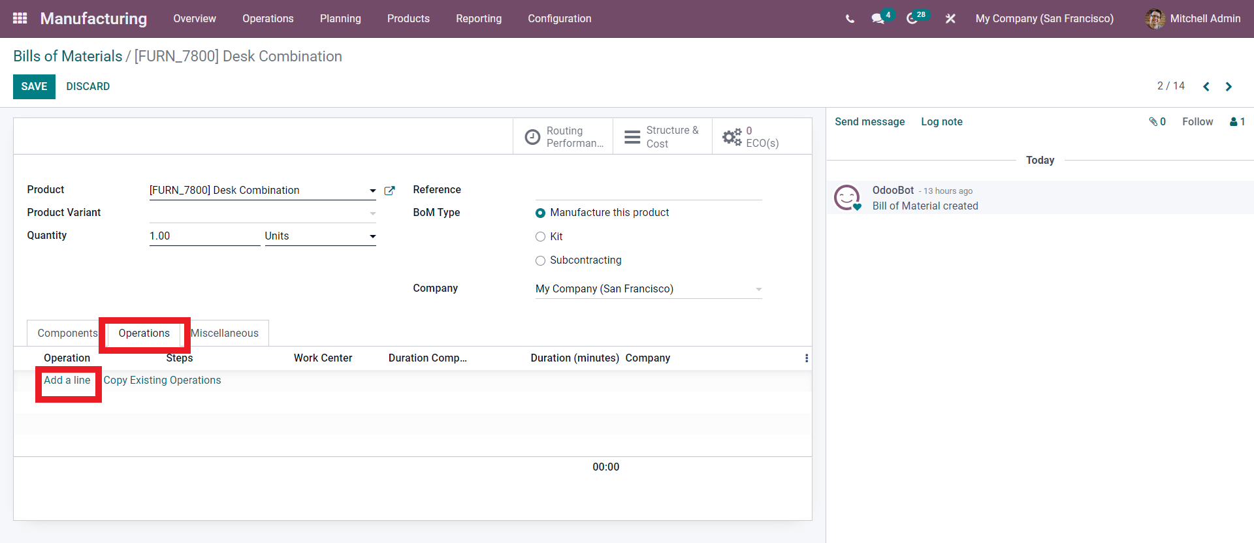Click the Follow button
The image size is (1254, 543).
[1197, 122]
